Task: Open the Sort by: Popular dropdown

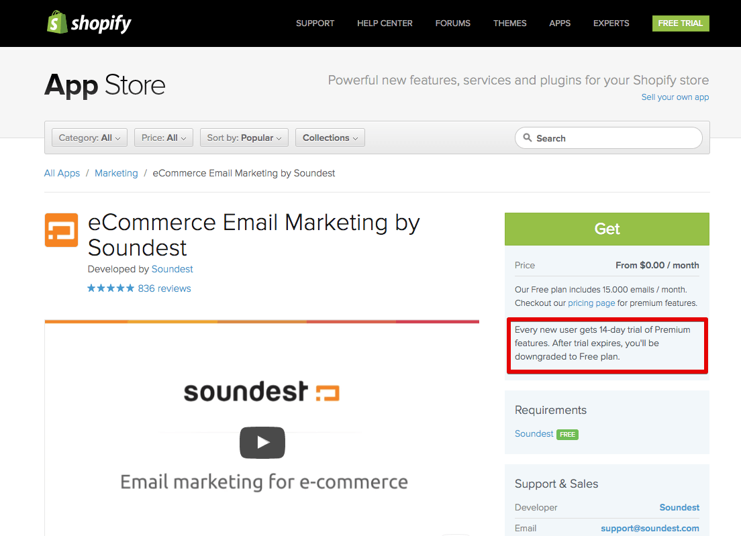Action: [244, 138]
